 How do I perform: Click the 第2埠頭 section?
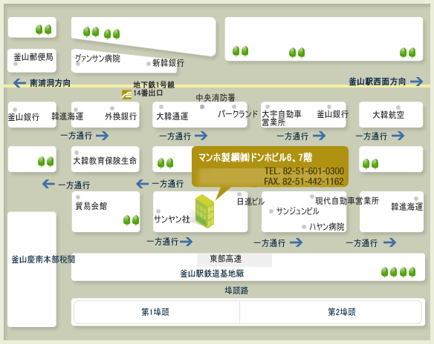click(331, 312)
